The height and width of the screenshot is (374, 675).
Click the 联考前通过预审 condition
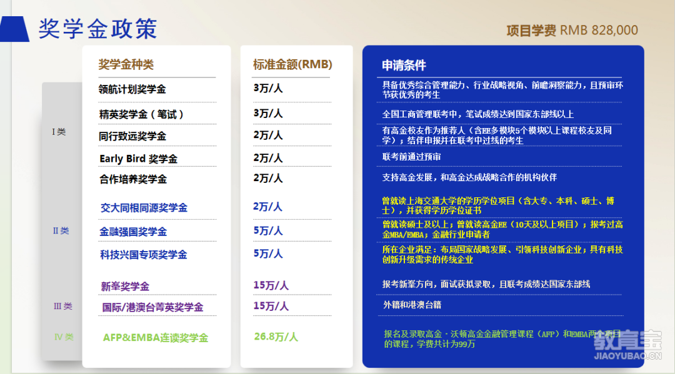411,157
